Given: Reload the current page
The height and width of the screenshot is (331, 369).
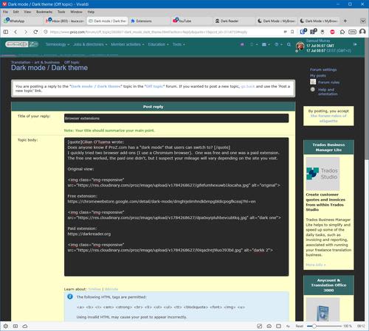Looking at the screenshot, I should pyautogui.click(x=35, y=32).
